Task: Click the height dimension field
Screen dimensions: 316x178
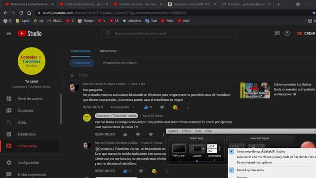Action: (x=212, y=151)
